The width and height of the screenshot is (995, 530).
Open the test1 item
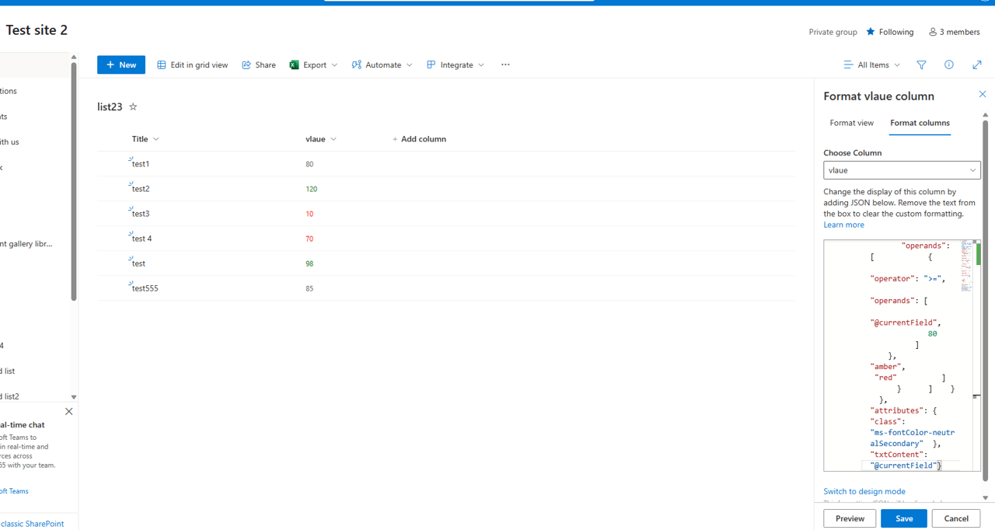tap(141, 164)
